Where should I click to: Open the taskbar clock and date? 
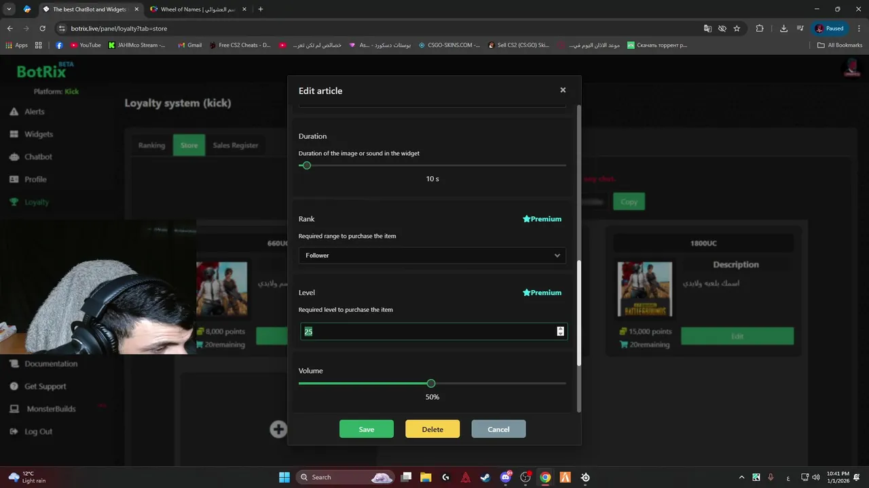point(838,477)
